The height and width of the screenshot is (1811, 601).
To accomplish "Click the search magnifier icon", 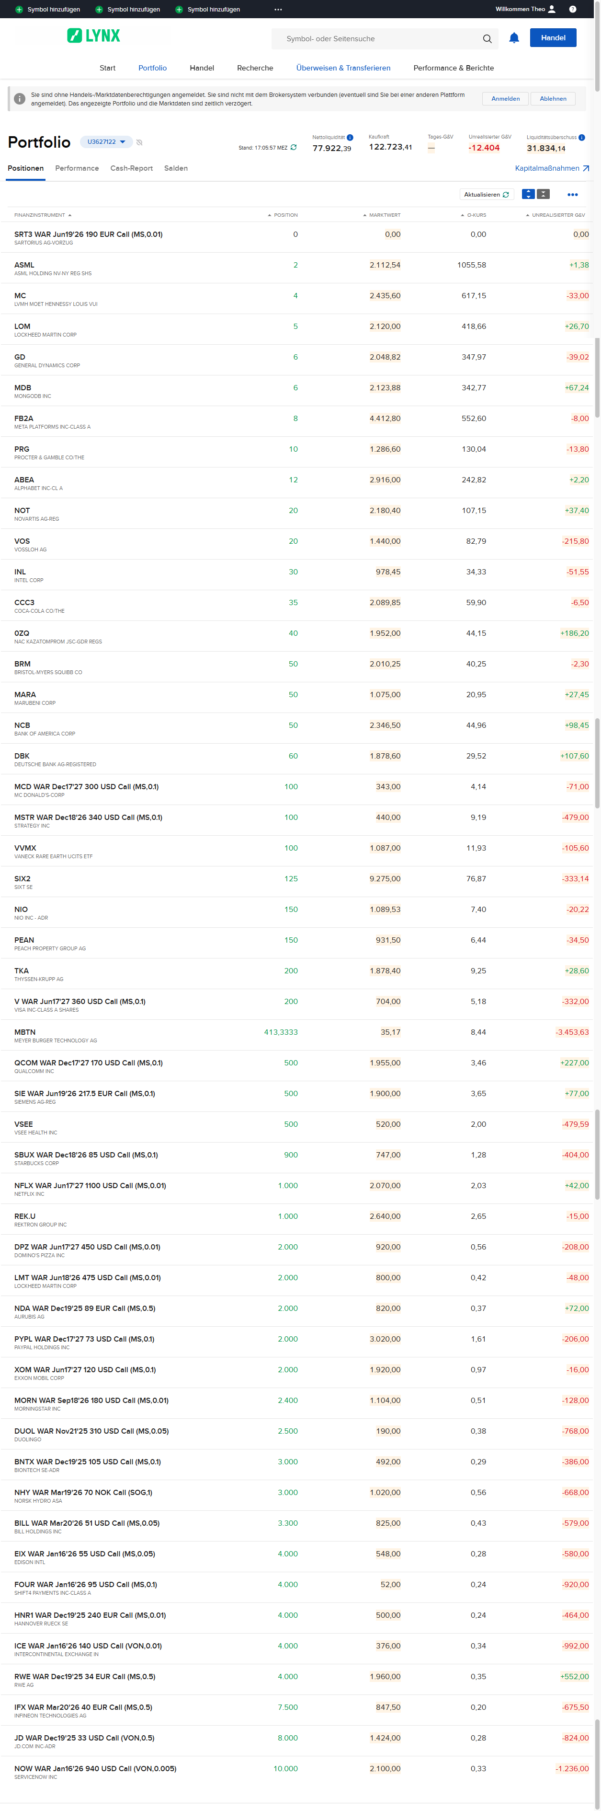I will 487,39.
